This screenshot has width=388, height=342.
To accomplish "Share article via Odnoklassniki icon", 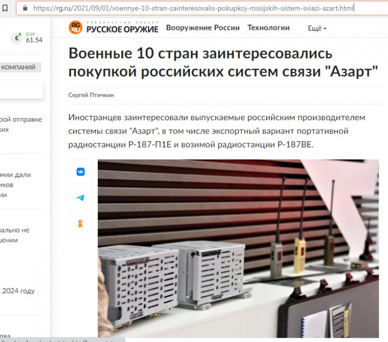I will (80, 224).
